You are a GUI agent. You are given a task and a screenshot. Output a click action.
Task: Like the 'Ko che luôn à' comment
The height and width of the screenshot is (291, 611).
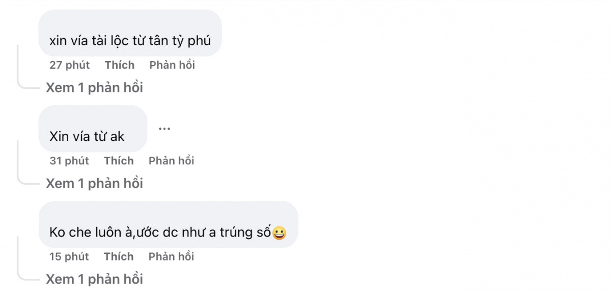point(119,256)
